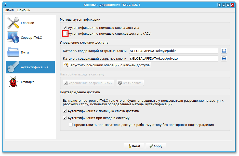Maximize the iTALC console window
The image size is (239, 156).
coord(228,5)
